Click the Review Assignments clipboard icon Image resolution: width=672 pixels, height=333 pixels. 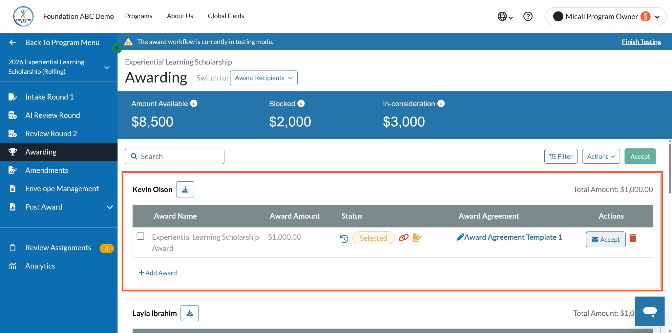pyautogui.click(x=12, y=248)
